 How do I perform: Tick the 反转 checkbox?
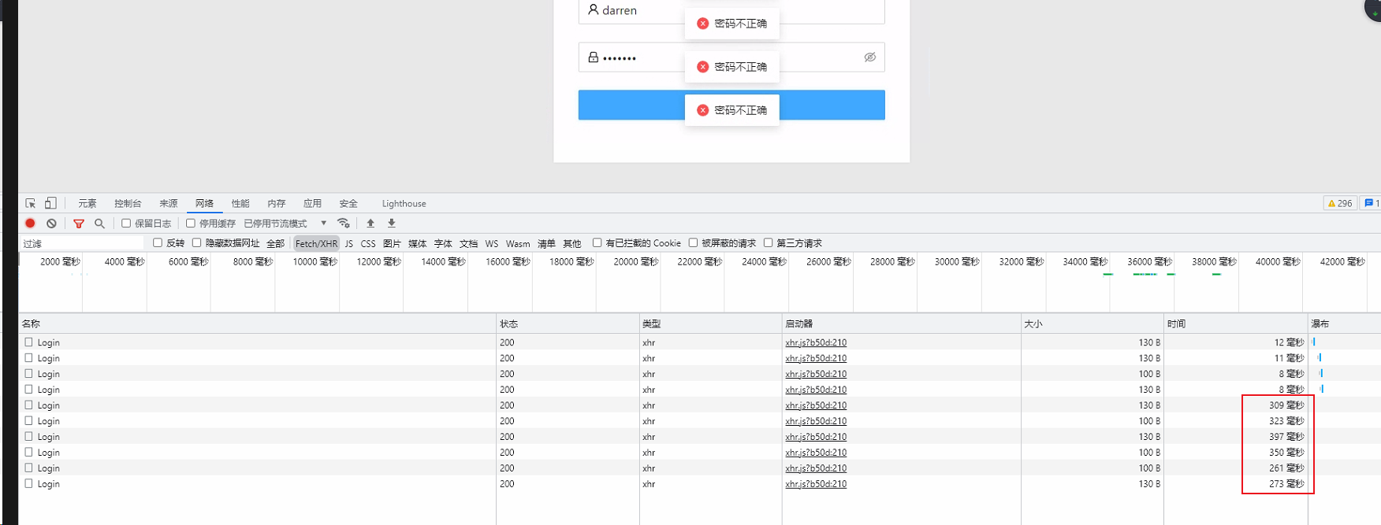click(x=158, y=243)
